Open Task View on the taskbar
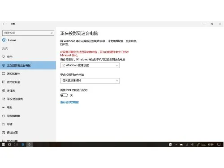The image size is (224, 168). 16,144
